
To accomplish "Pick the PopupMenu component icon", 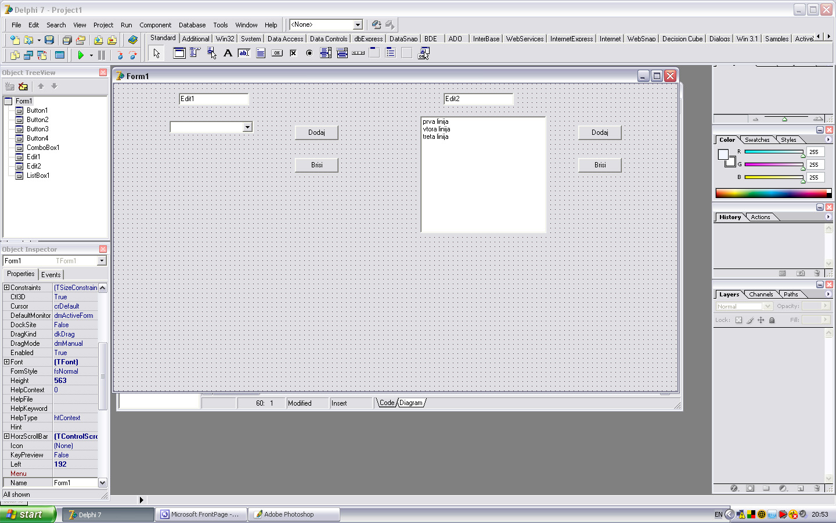I will click(x=211, y=53).
